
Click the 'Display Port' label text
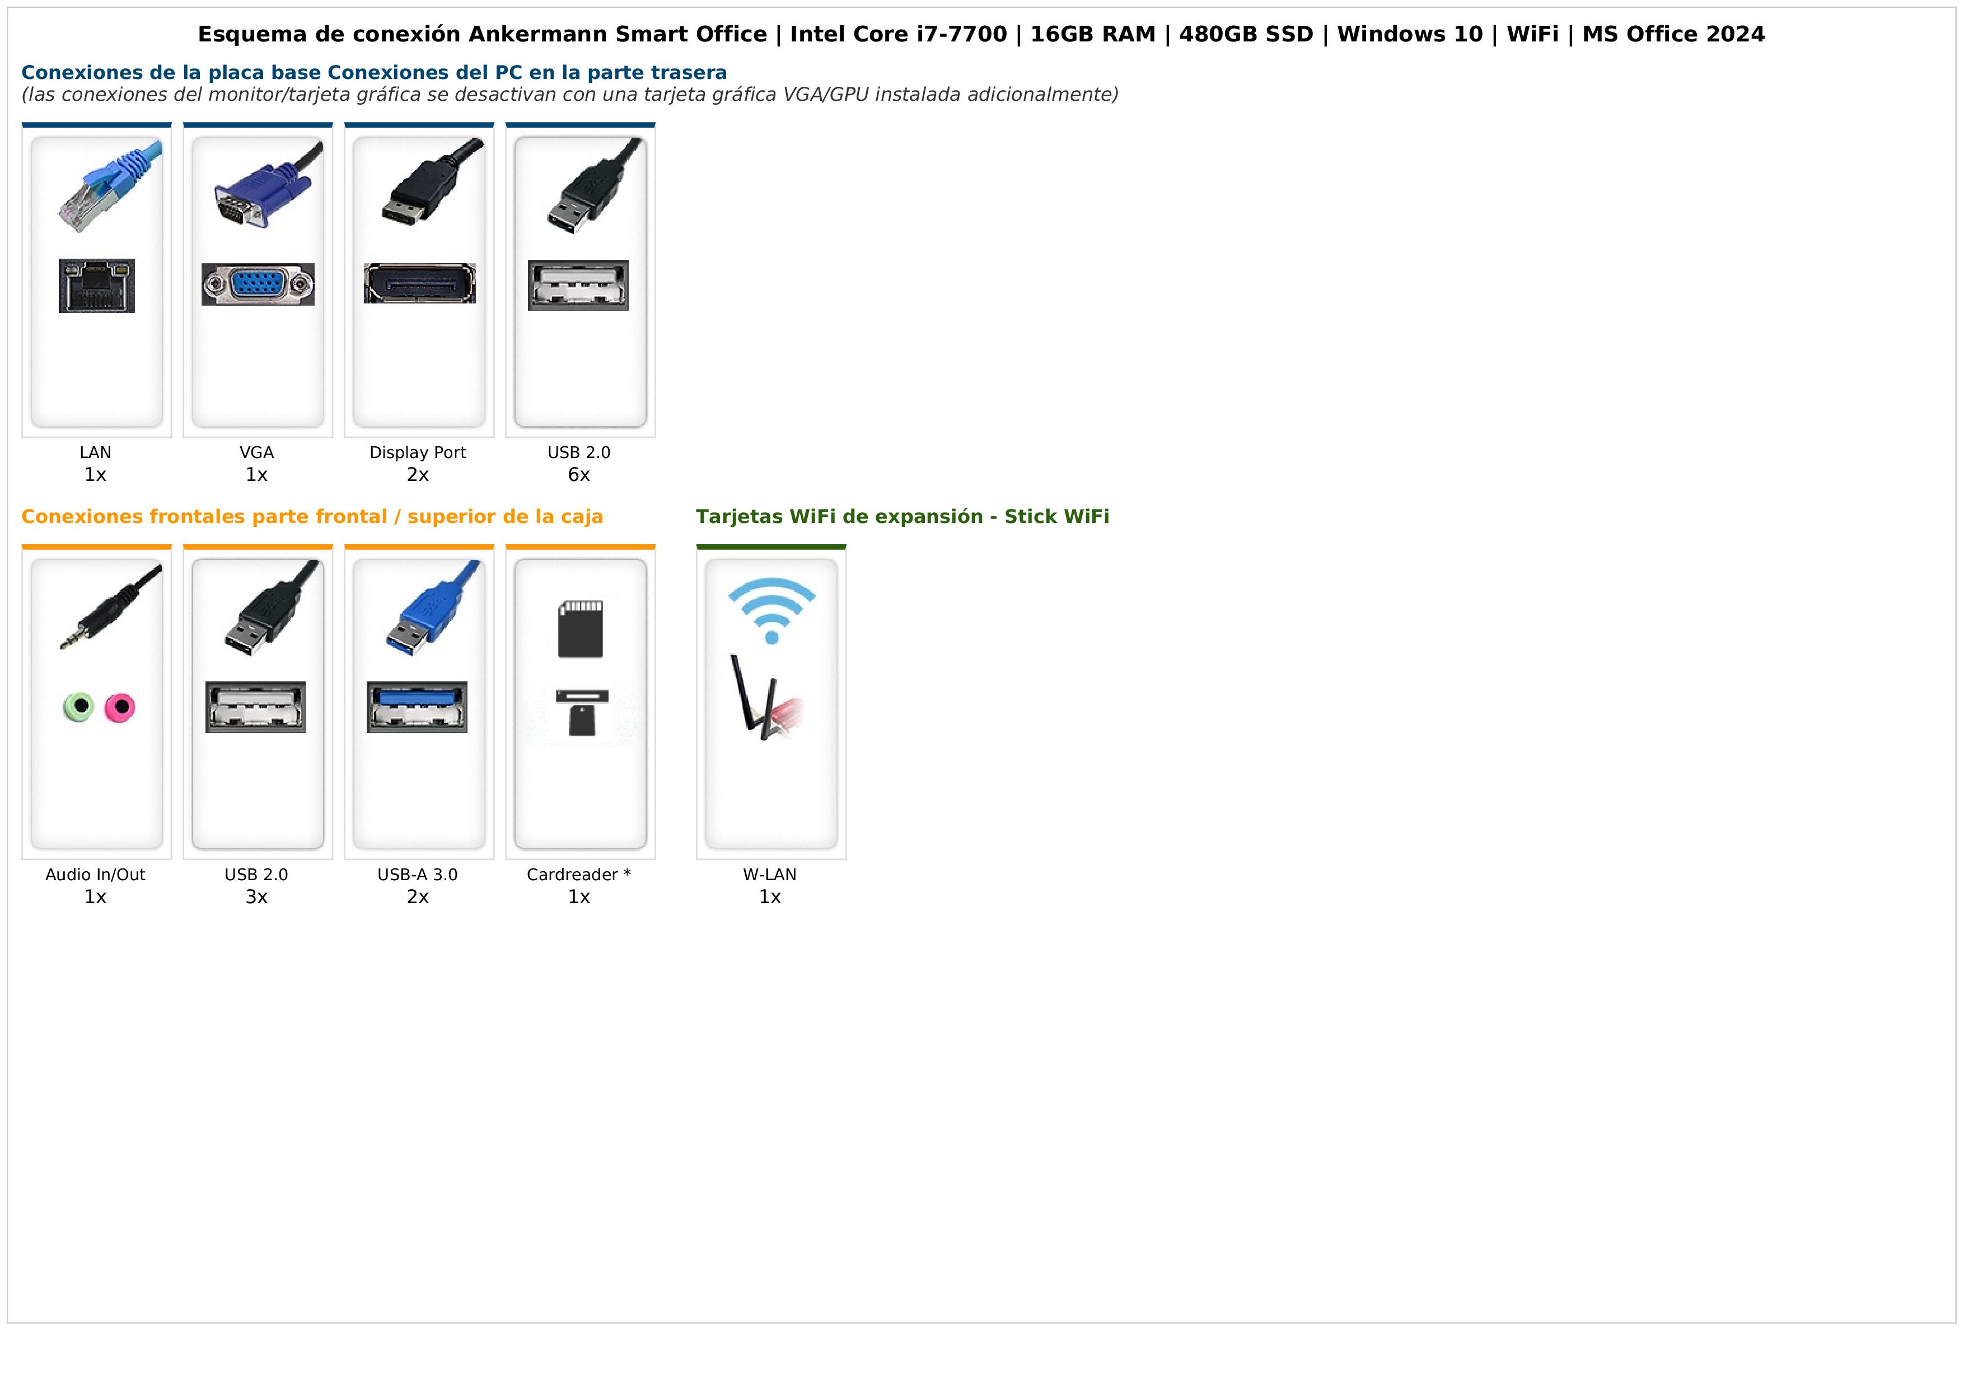coord(418,452)
